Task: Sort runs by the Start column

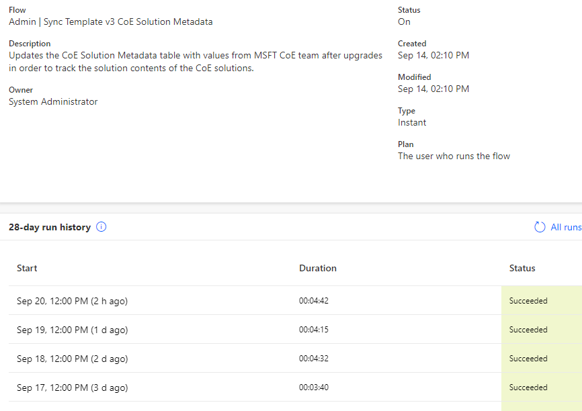Action: pyautogui.click(x=27, y=268)
